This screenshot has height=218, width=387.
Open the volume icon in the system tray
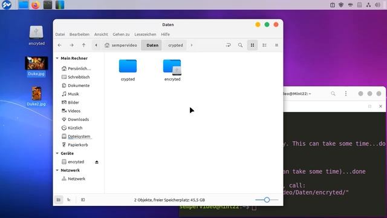[377, 5]
